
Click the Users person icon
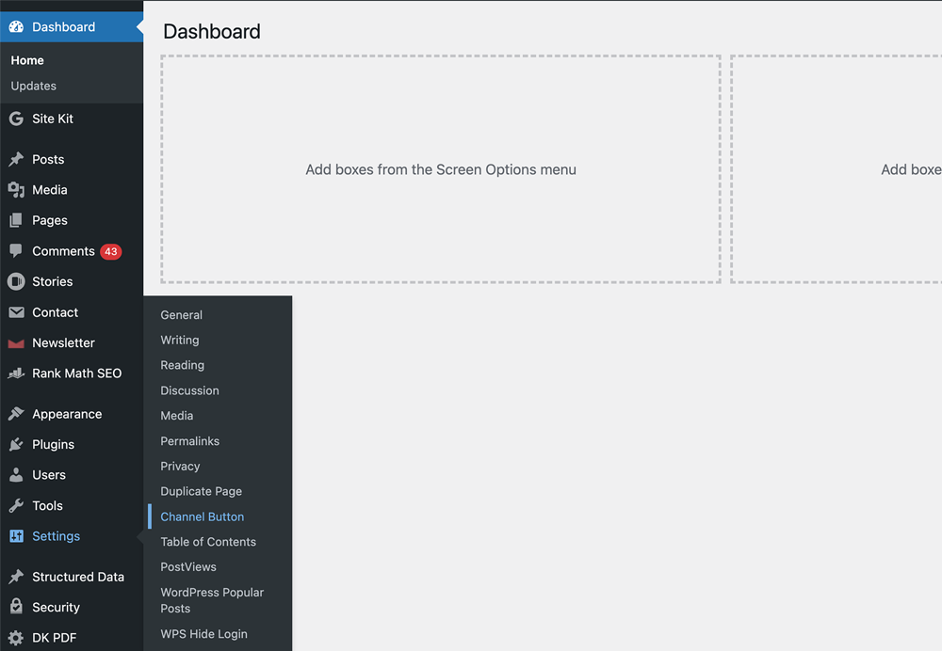pos(16,474)
